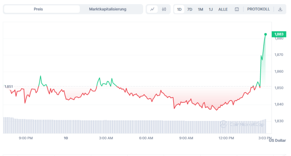Click the CoinMarketCap watermark logo
Screen dimensions: 291x156
pos(235,124)
